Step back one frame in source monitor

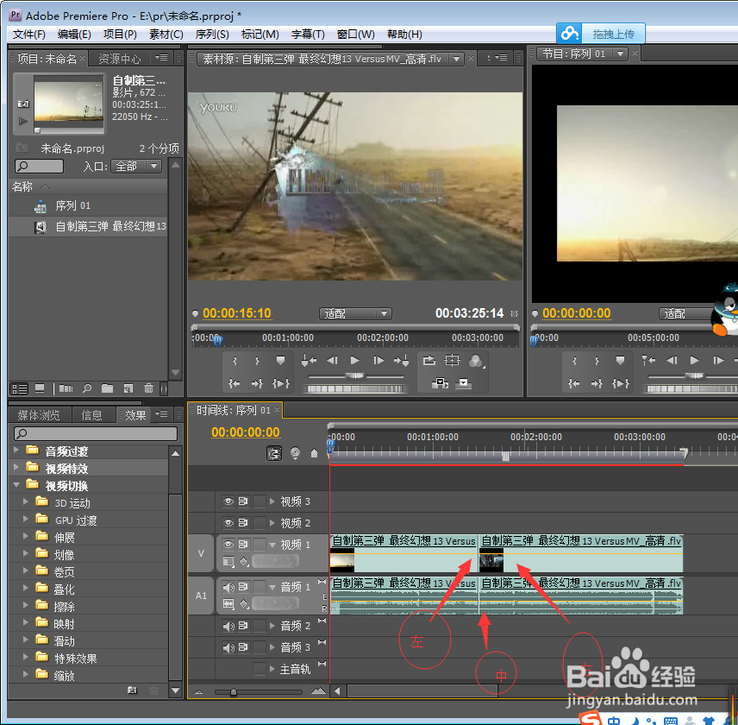coord(332,361)
